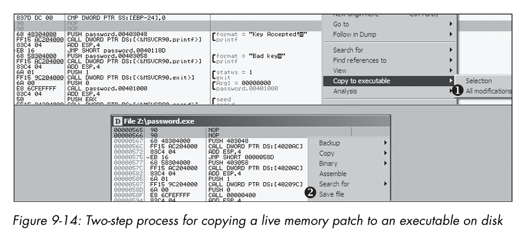Select address 0000058F in the file window

128,195
